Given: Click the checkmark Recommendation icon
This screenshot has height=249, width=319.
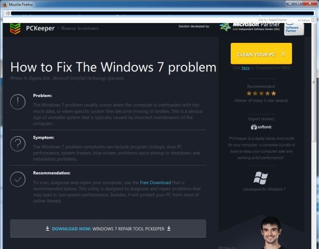Looking at the screenshot, I should point(18,179).
